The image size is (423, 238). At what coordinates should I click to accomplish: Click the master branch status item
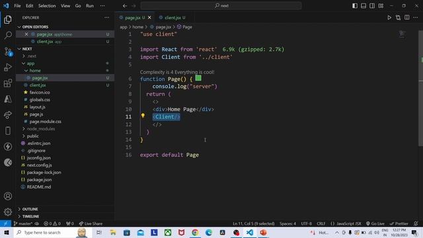23,223
